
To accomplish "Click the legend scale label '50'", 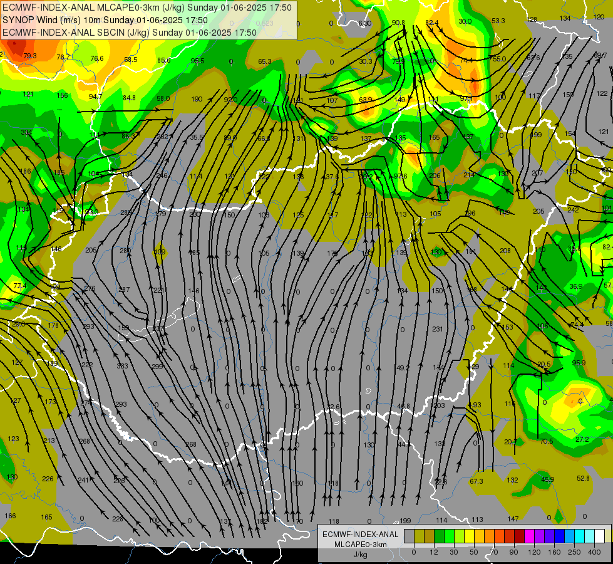I will coord(474,552).
